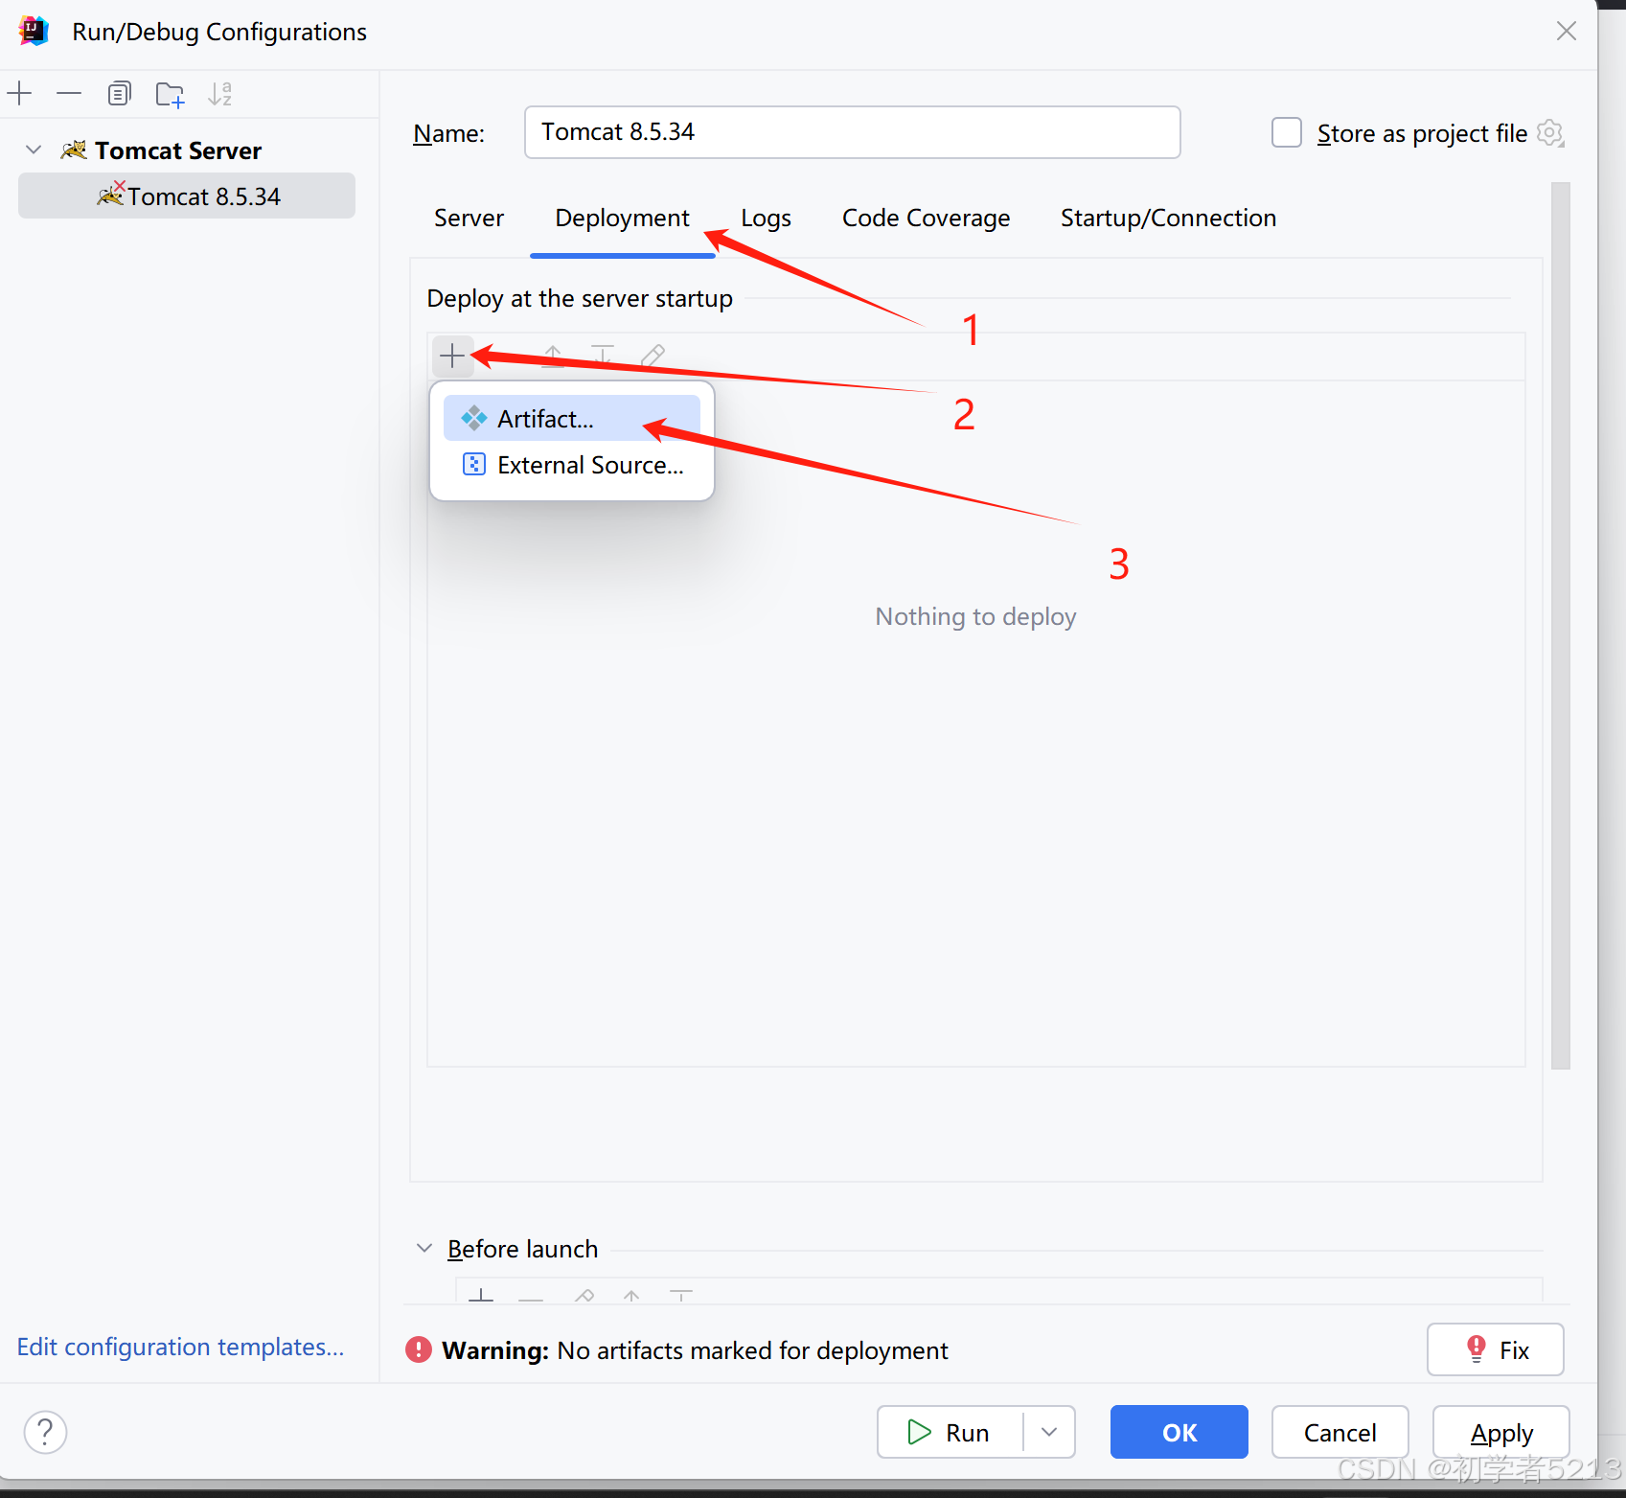1626x1498 pixels.
Task: Select the Tomcat 8.5.34 configuration item
Action: point(187,196)
